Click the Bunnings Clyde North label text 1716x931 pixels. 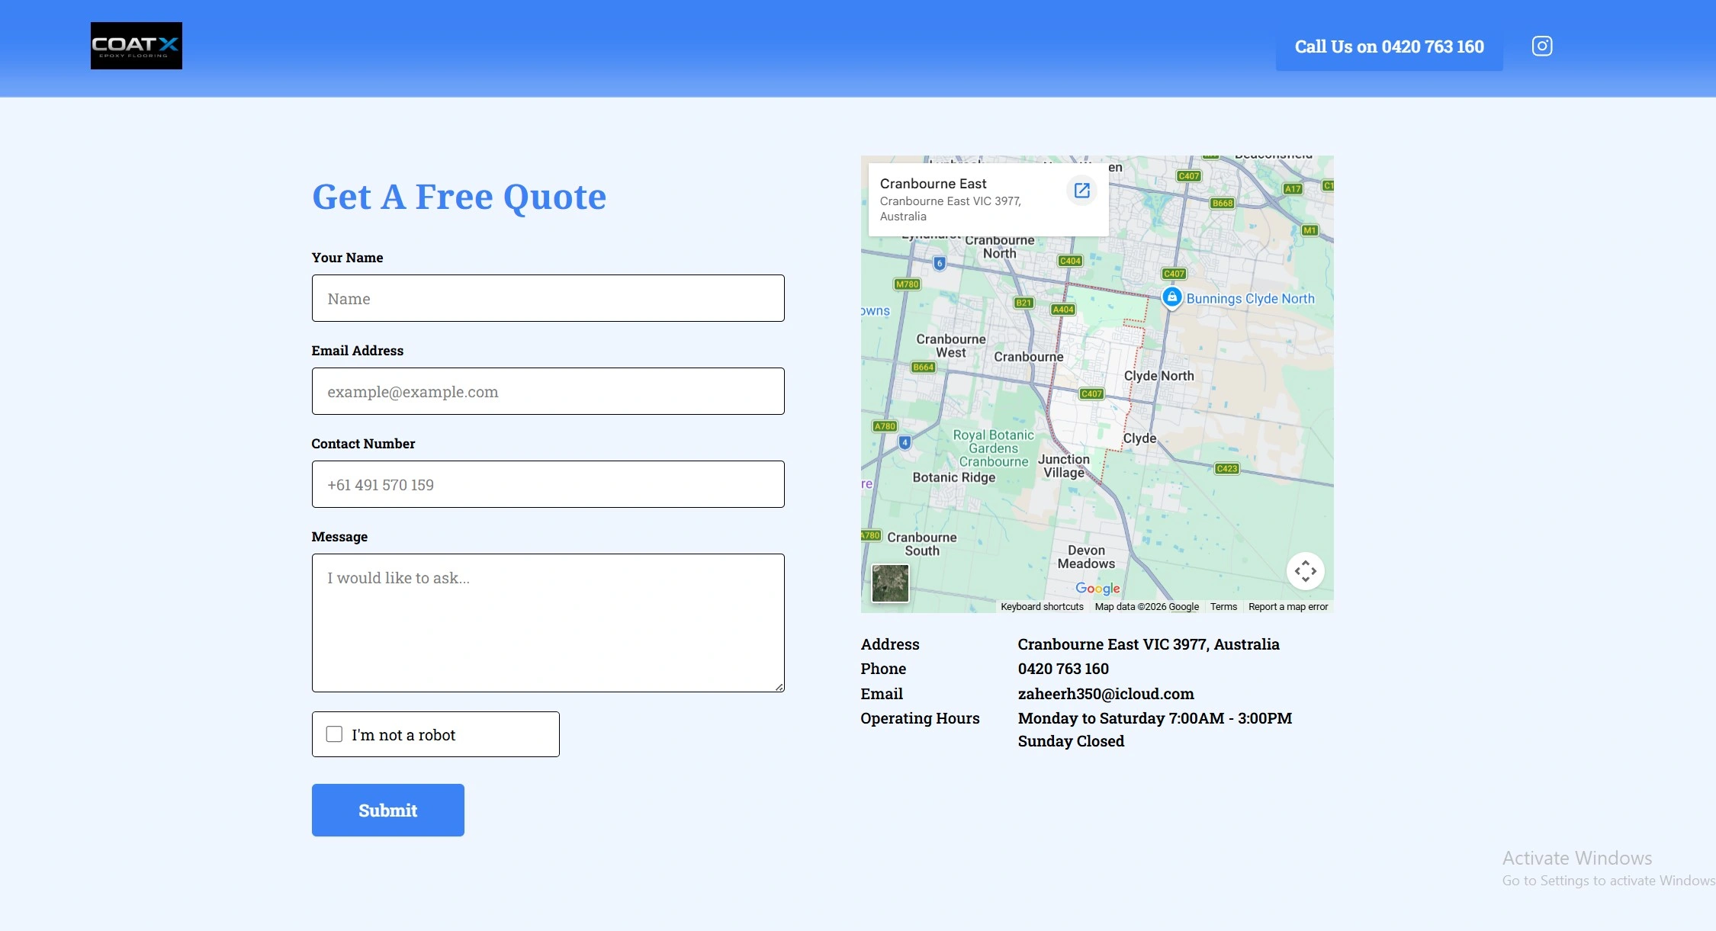tap(1251, 299)
